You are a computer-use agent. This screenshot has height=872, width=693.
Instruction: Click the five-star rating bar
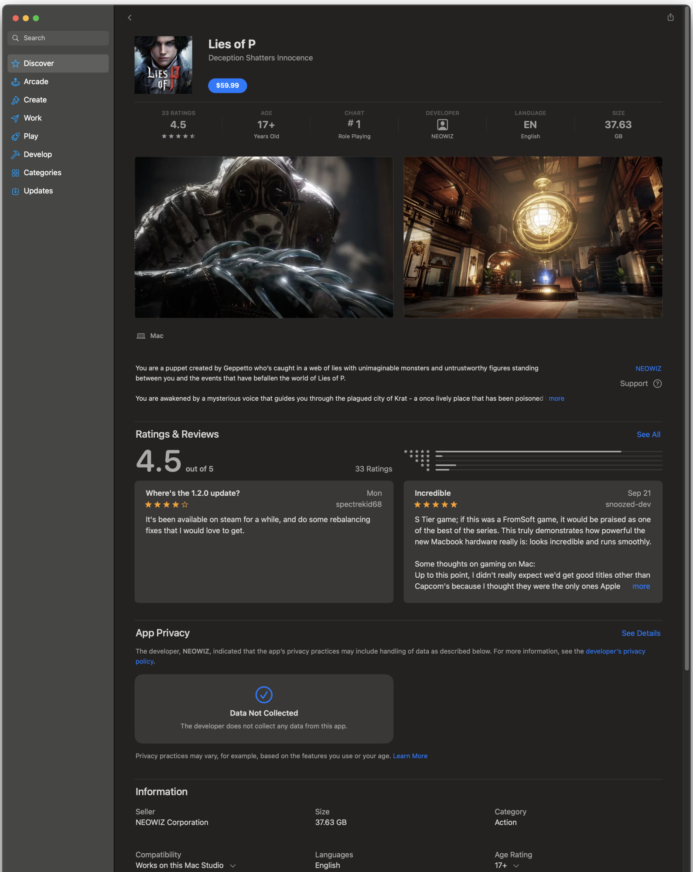(549, 452)
